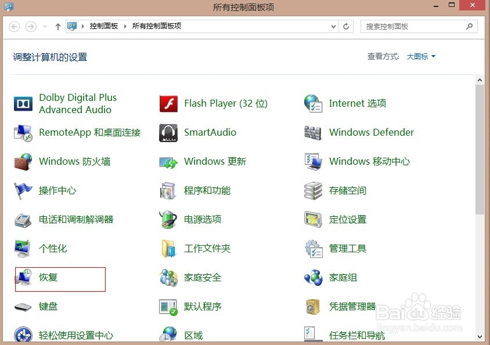Open the SmartAudio headphone icon
This screenshot has height=345, width=490.
coord(168,133)
